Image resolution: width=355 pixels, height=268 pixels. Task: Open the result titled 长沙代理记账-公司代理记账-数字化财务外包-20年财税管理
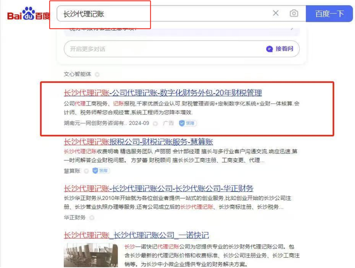pyautogui.click(x=163, y=93)
